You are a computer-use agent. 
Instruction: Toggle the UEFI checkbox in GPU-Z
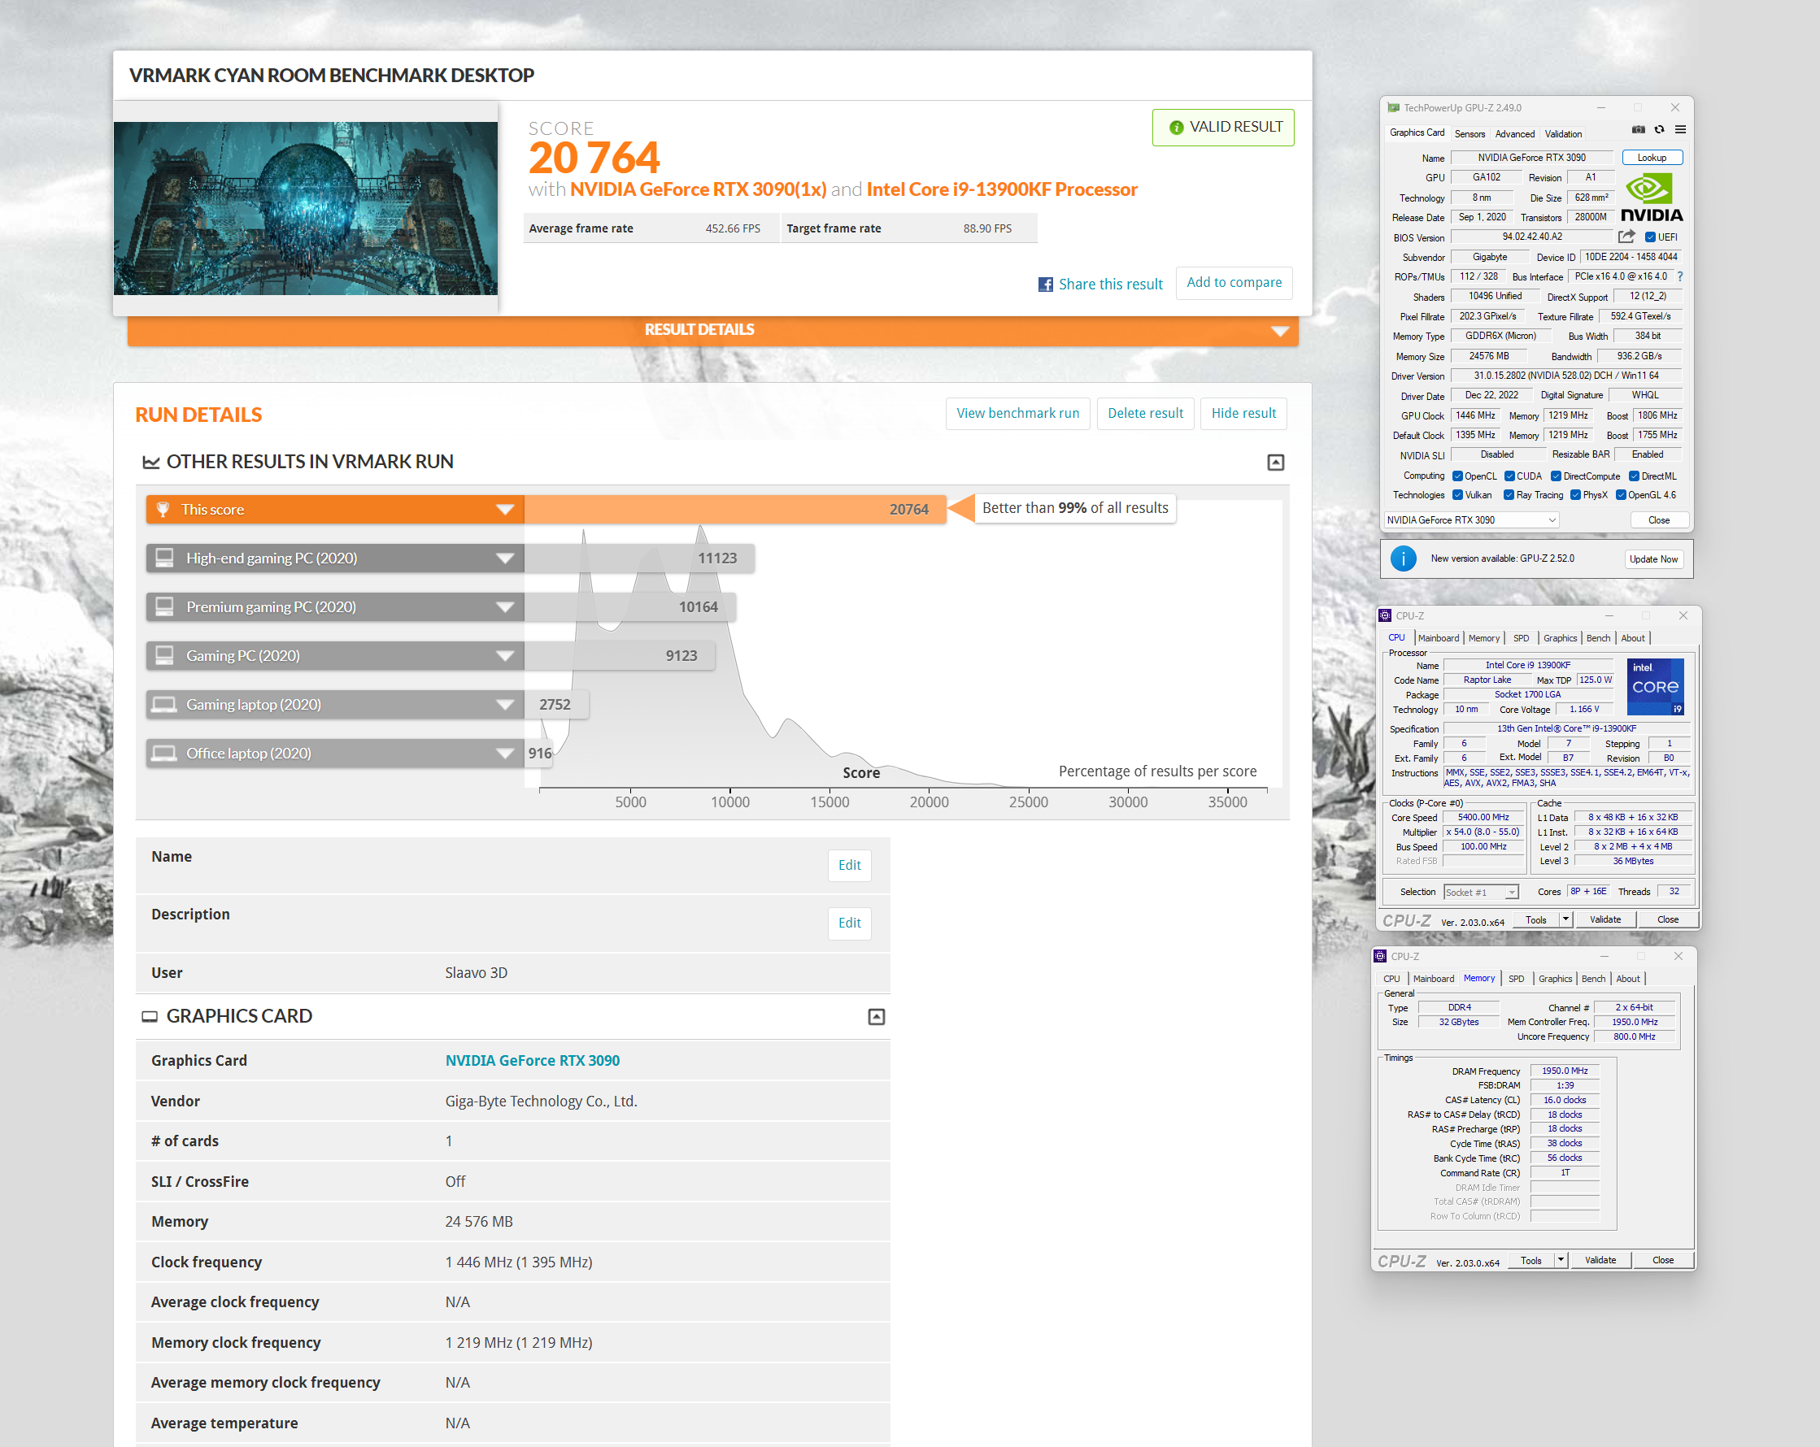(x=1649, y=237)
